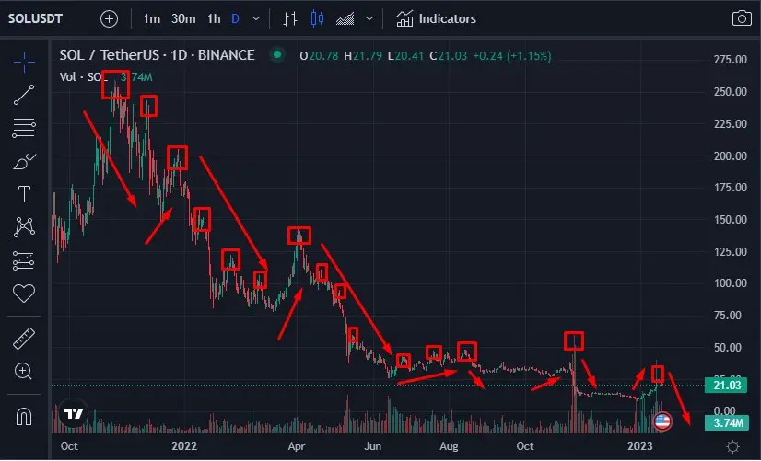The height and width of the screenshot is (461, 761).
Task: Expand the chart style dropdown
Action: click(x=369, y=19)
